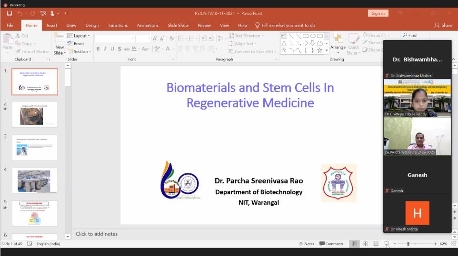Image resolution: width=458 pixels, height=256 pixels.
Task: Select slide 4 thumbnail
Action: [x=34, y=180]
